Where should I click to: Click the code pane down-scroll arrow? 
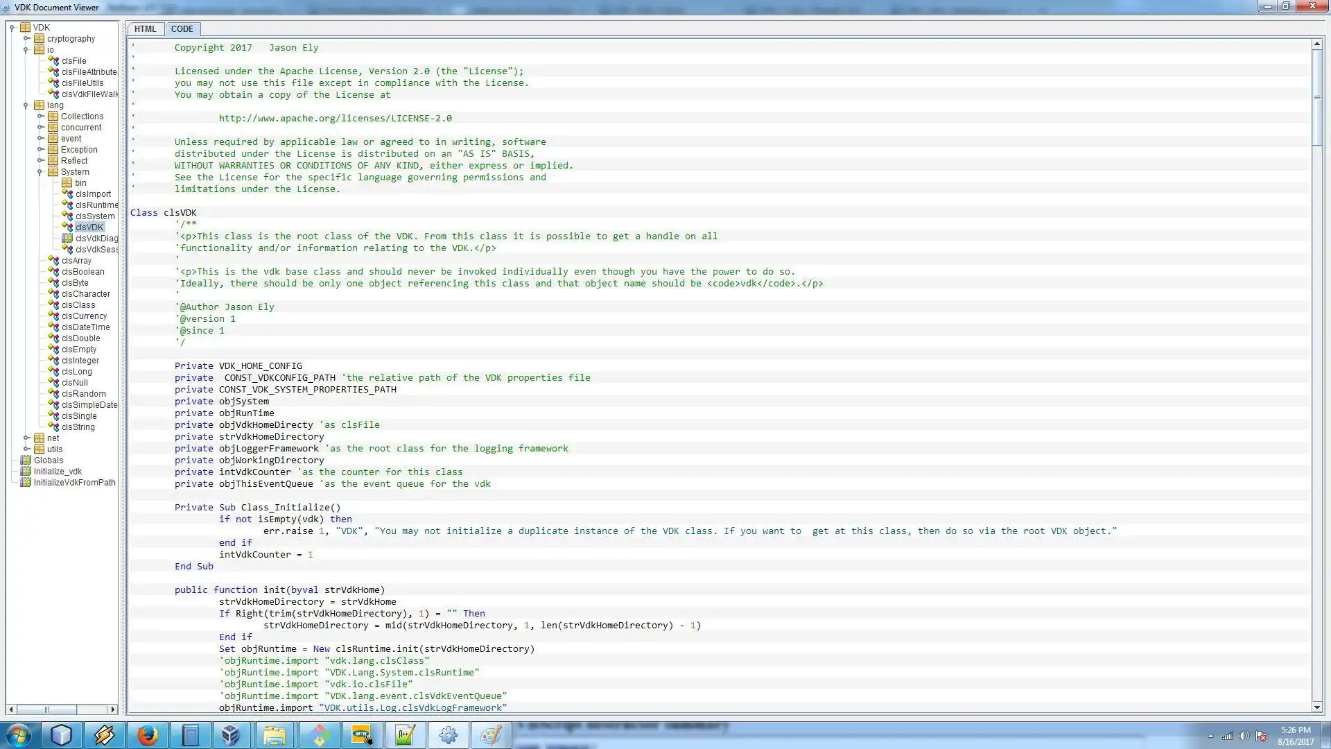tap(1316, 707)
